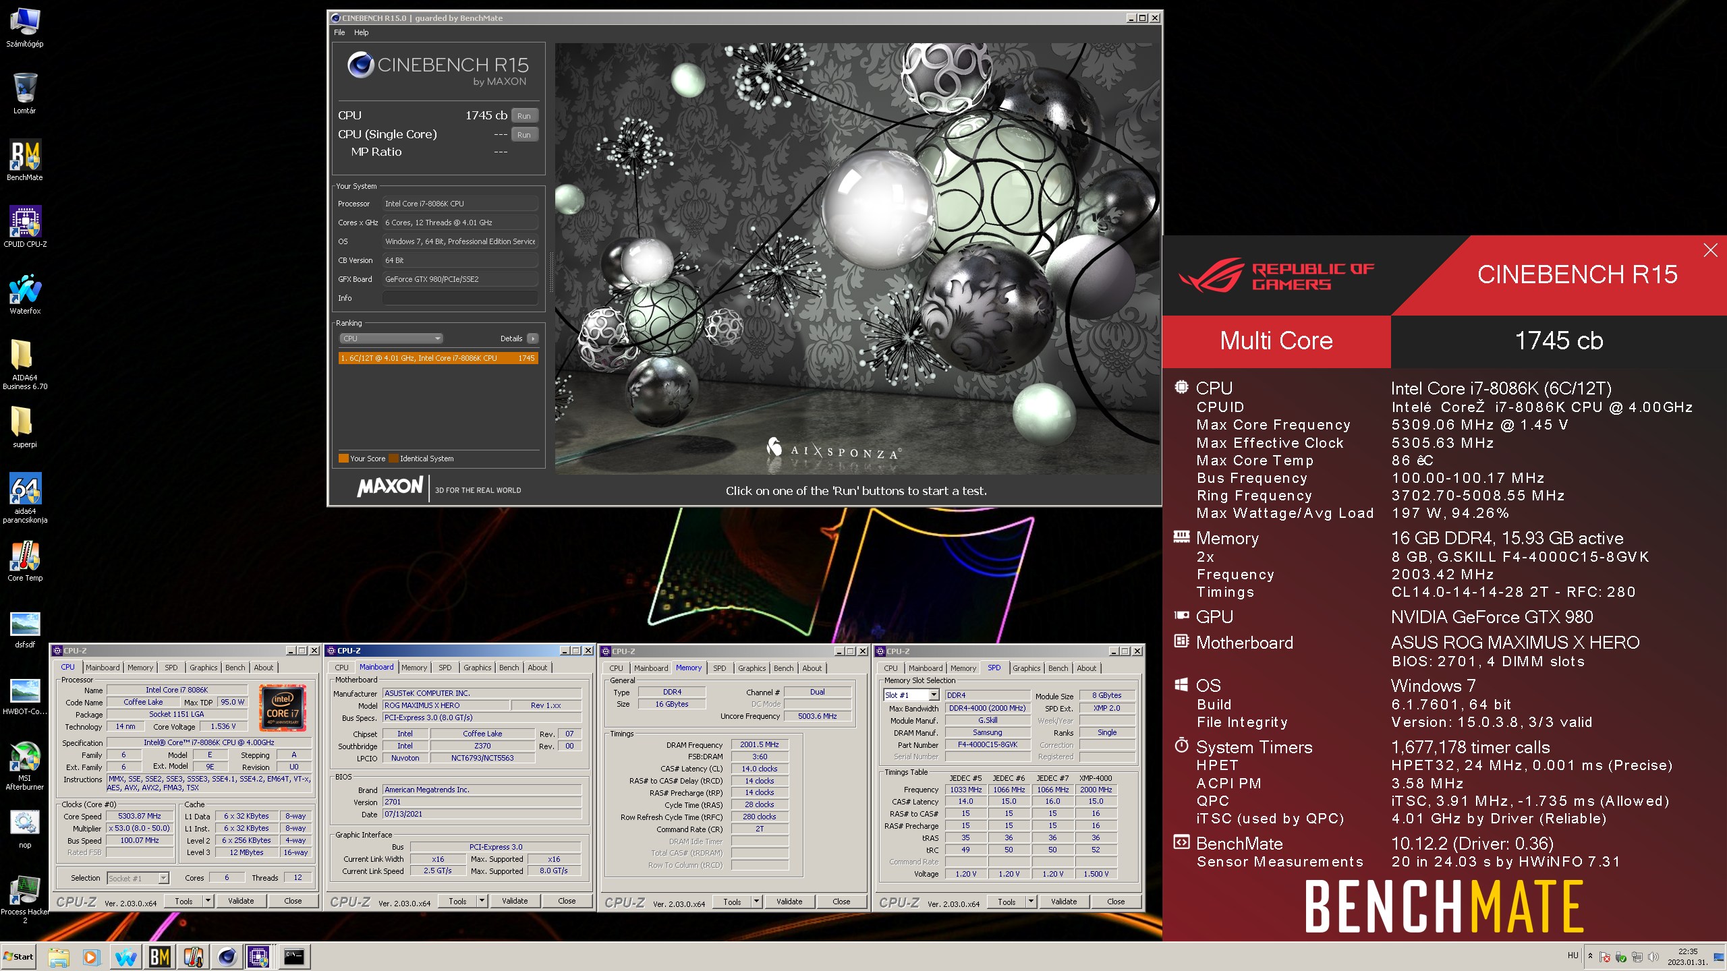
Task: Click the Info input field in Cinebench
Action: [460, 298]
